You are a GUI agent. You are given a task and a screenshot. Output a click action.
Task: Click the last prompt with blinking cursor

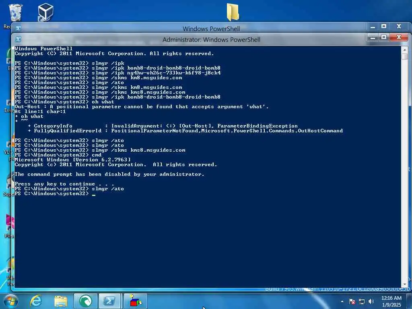[x=55, y=194]
